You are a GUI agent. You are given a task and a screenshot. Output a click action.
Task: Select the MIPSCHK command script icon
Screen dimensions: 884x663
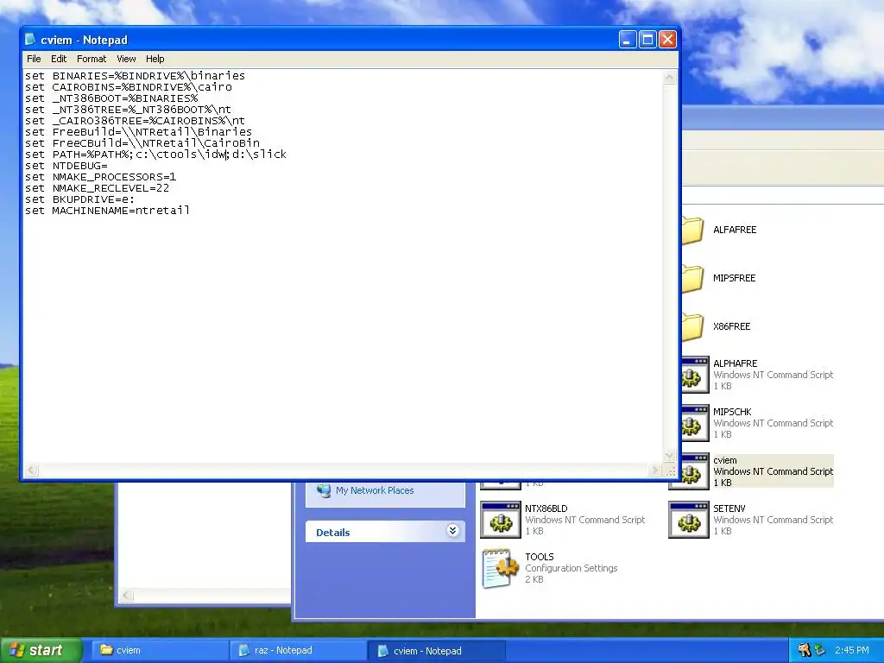coord(695,423)
